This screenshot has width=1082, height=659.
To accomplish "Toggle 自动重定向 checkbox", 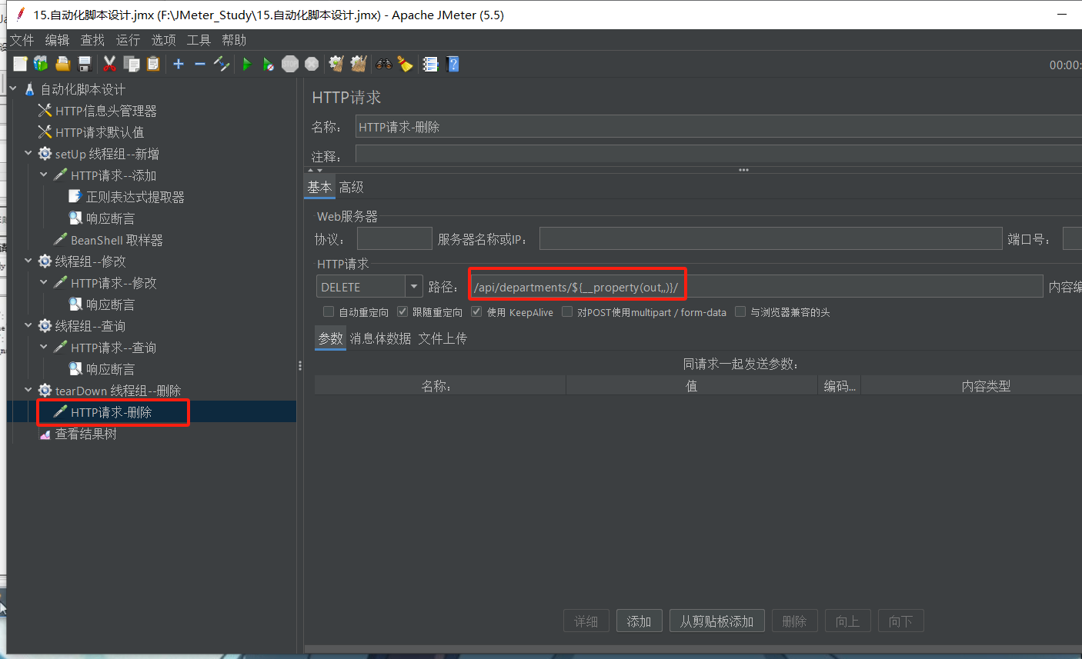I will pyautogui.click(x=329, y=312).
